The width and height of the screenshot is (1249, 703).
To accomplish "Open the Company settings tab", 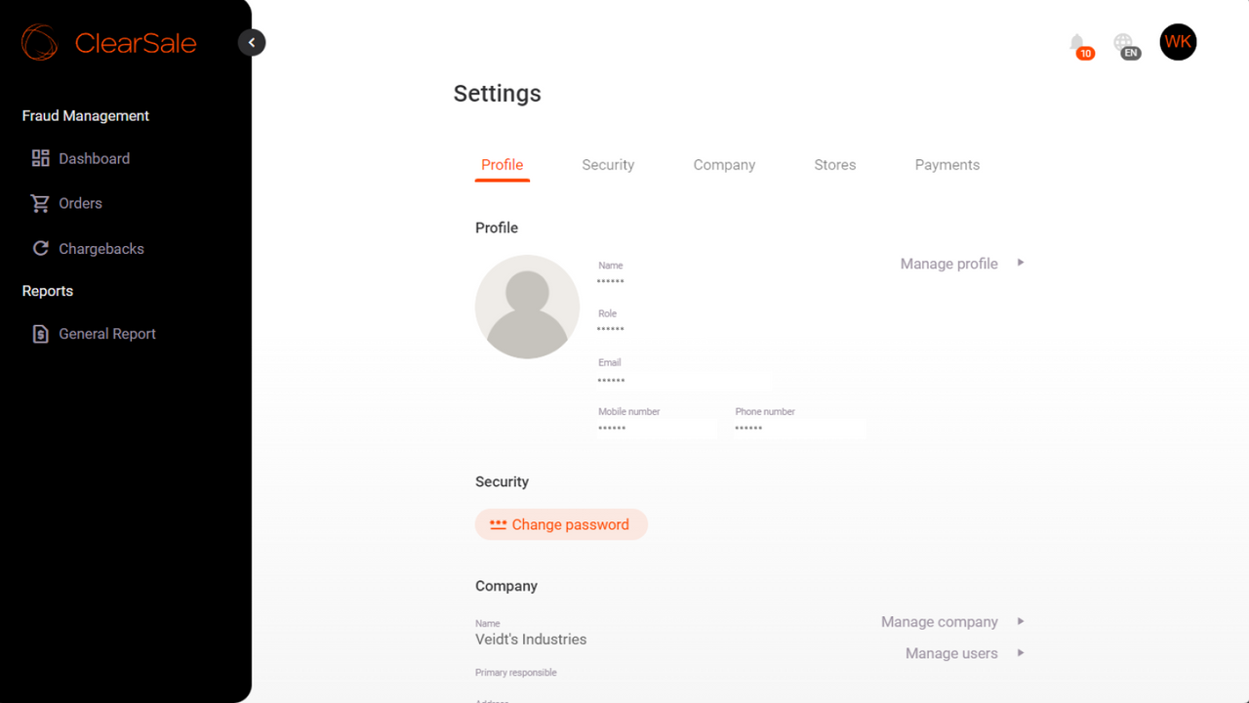I will pyautogui.click(x=724, y=164).
